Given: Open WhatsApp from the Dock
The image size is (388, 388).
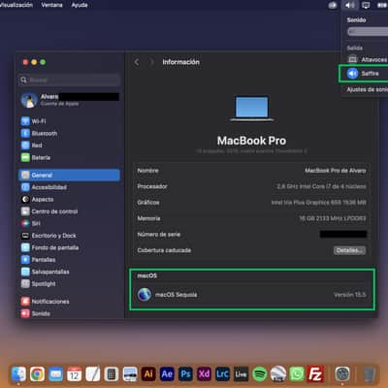Looking at the screenshot, I should 297,374.
